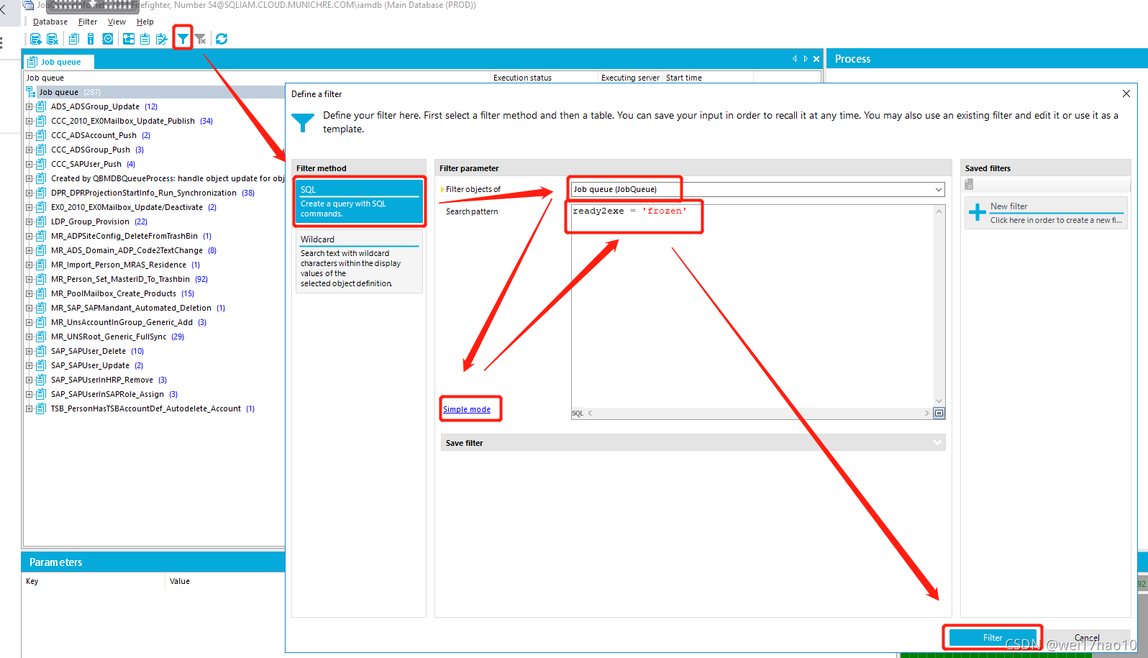Click the job server toolbar icon
The width and height of the screenshot is (1148, 658).
(x=91, y=39)
